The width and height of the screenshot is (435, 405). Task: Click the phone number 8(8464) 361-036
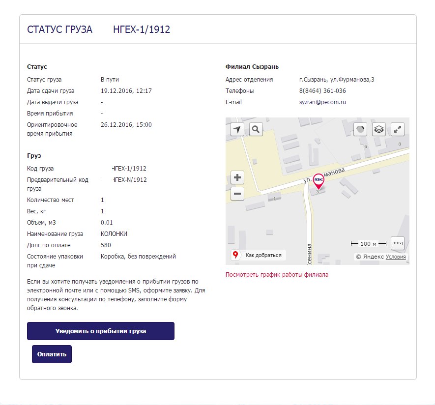(x=322, y=91)
